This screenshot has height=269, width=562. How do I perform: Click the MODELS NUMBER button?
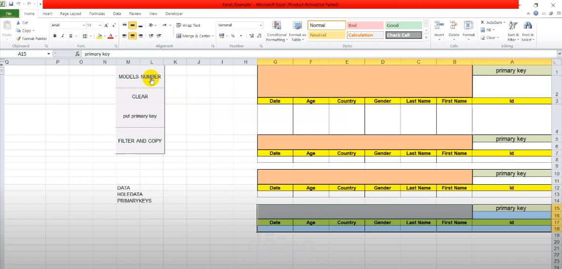click(140, 77)
